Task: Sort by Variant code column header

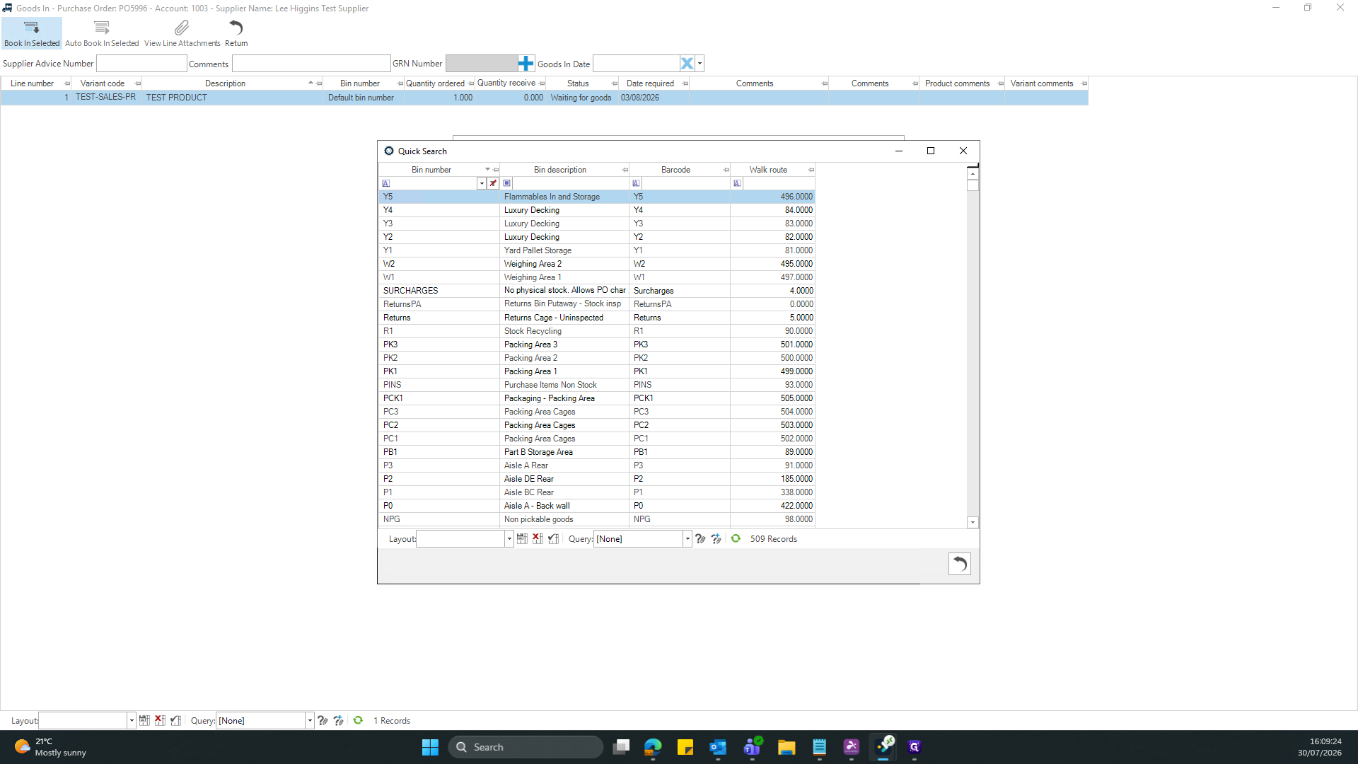Action: point(103,83)
